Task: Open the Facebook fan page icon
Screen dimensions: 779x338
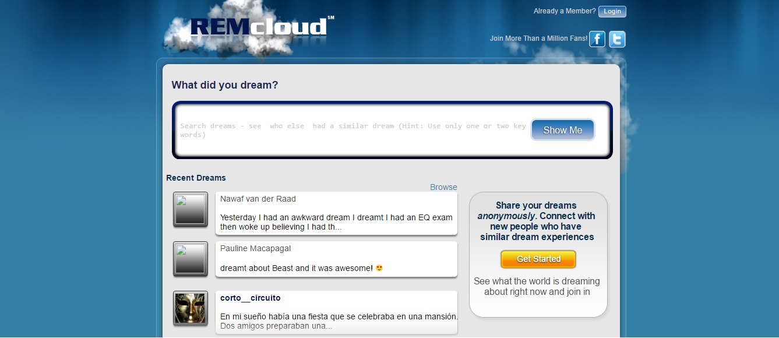Action: (597, 39)
